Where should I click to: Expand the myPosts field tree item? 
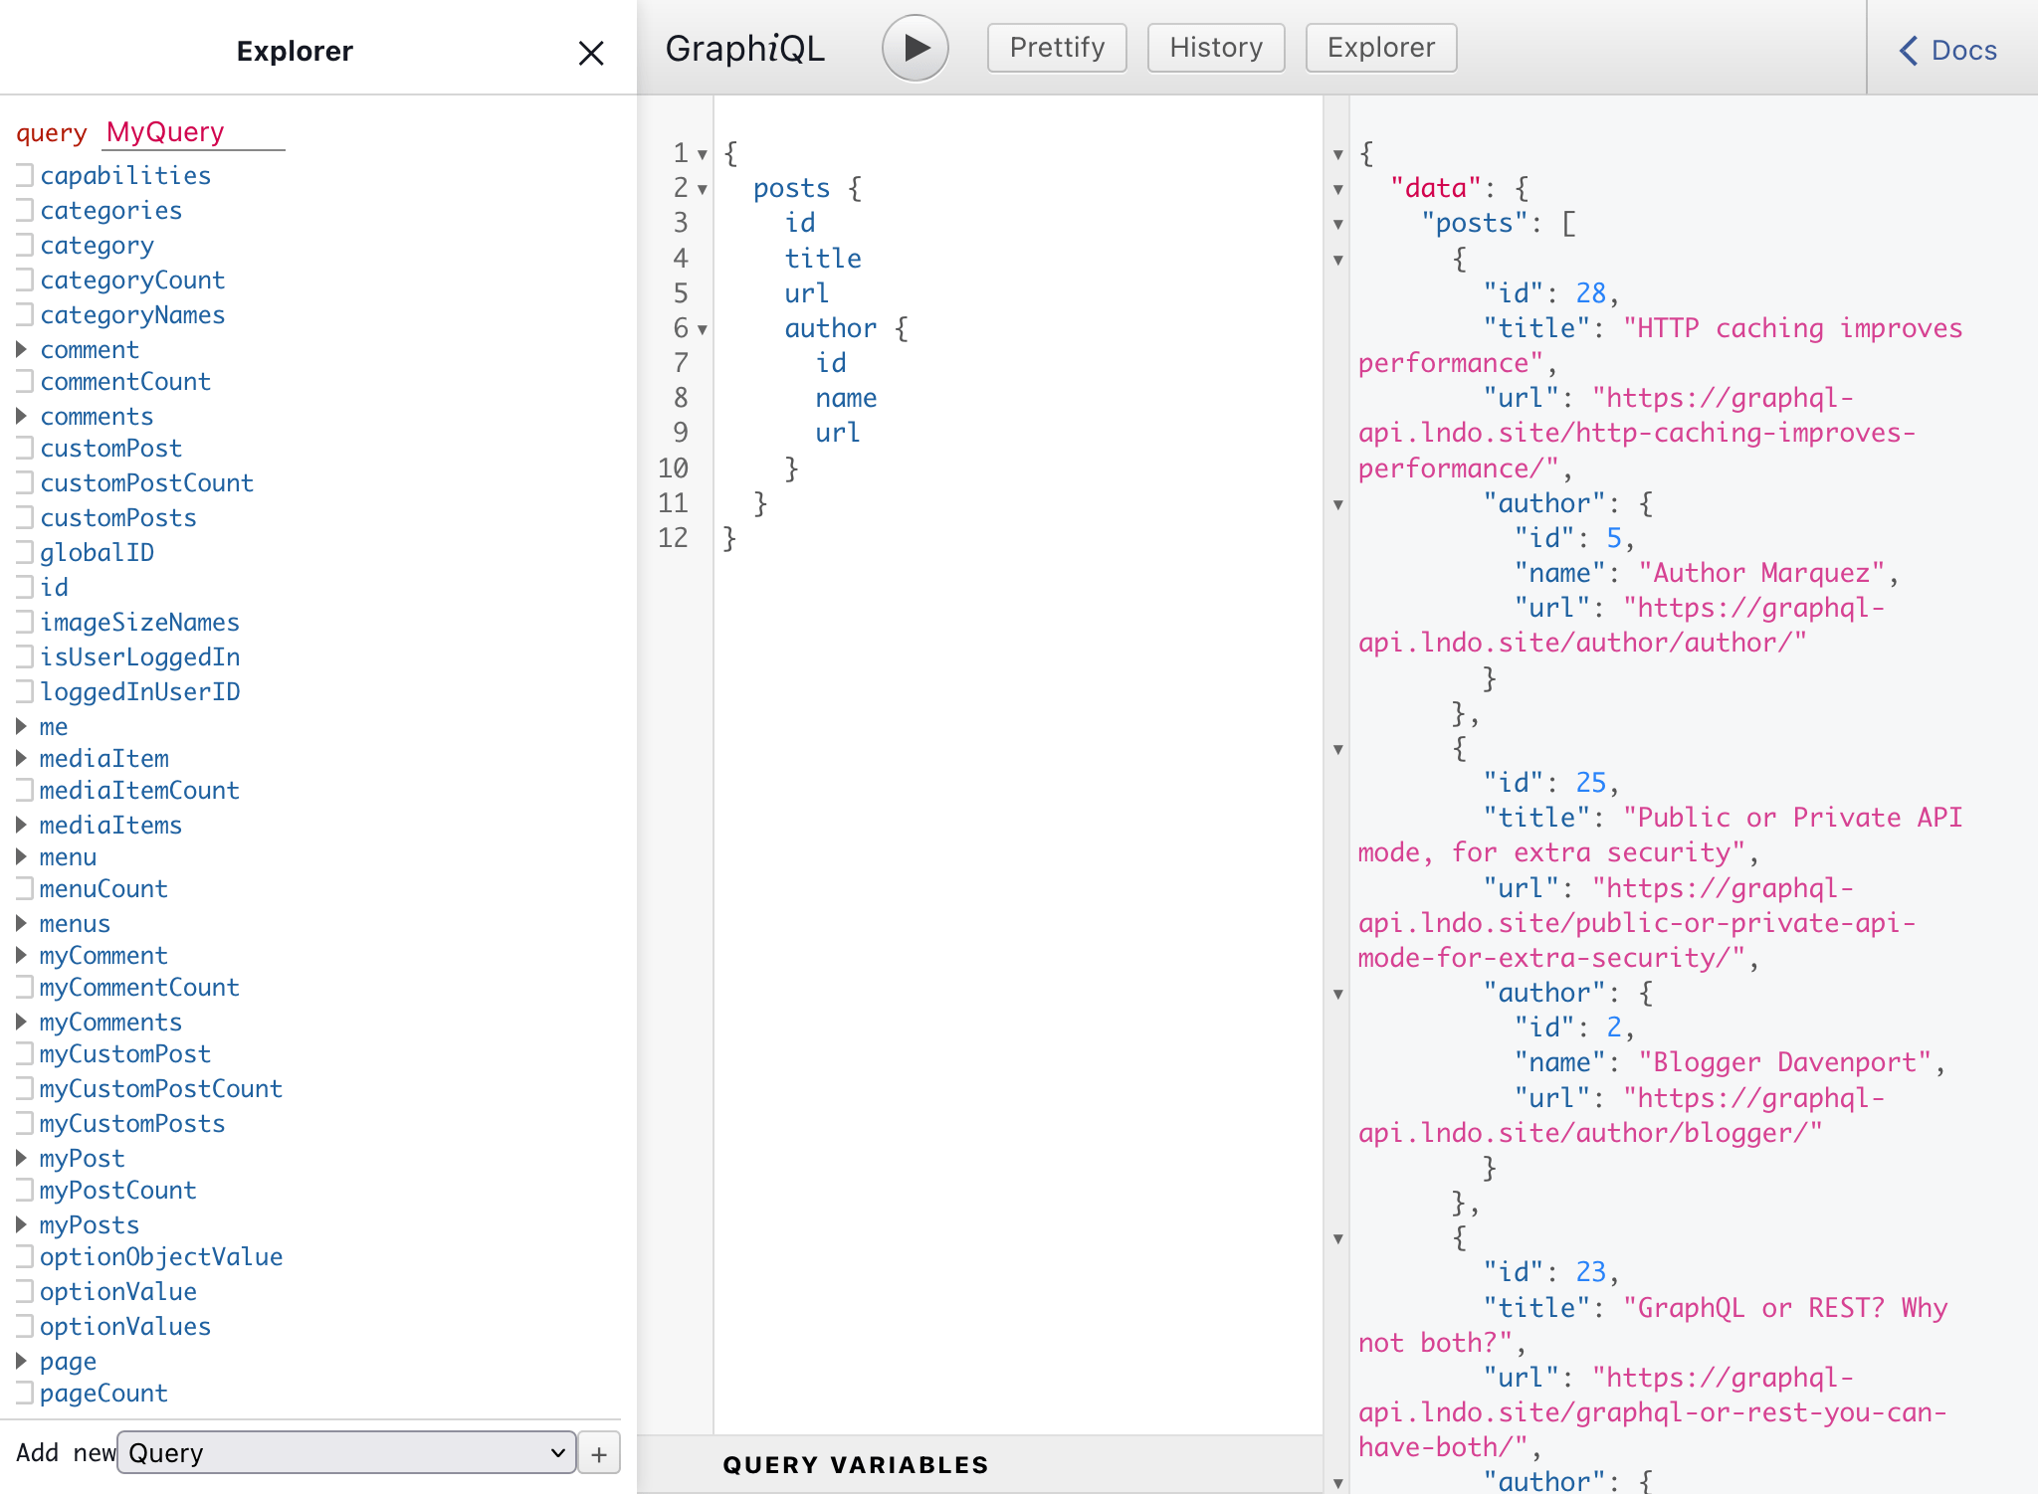tap(21, 1224)
